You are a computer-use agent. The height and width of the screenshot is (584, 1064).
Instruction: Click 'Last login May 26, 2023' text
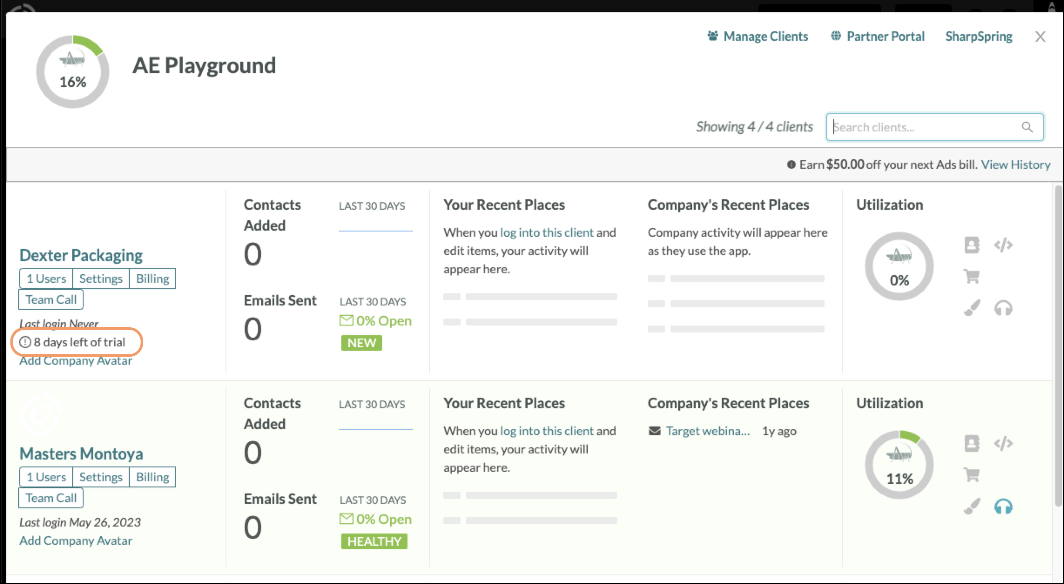click(80, 522)
